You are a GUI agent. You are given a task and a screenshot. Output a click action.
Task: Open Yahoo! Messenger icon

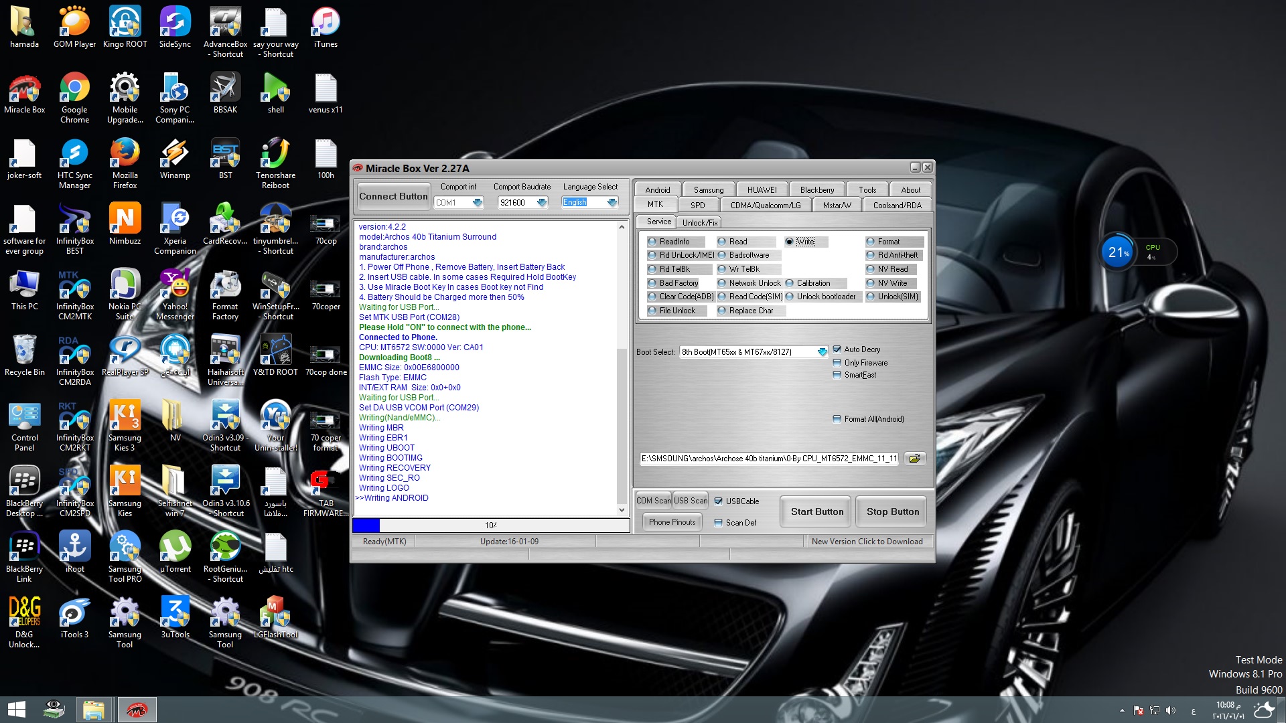(175, 295)
